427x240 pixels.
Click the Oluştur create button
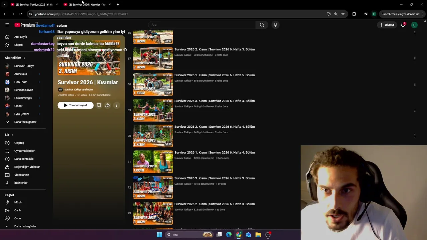[387, 25]
